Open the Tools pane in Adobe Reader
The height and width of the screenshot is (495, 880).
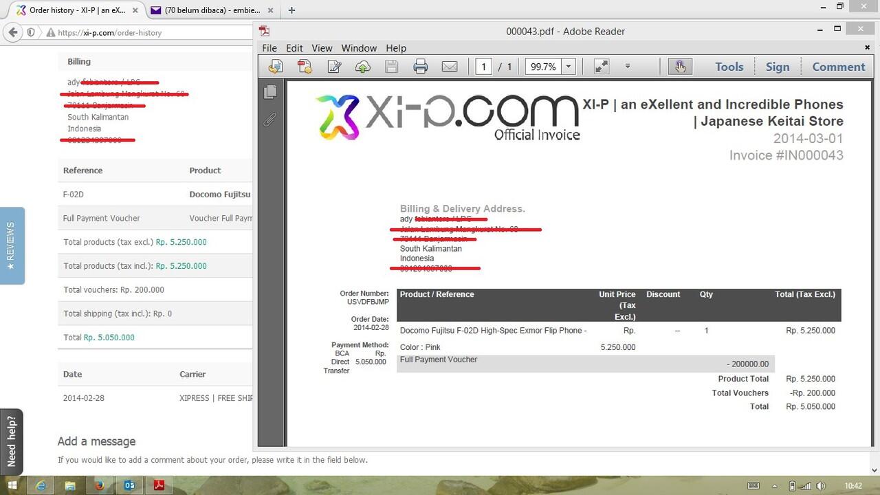point(729,67)
